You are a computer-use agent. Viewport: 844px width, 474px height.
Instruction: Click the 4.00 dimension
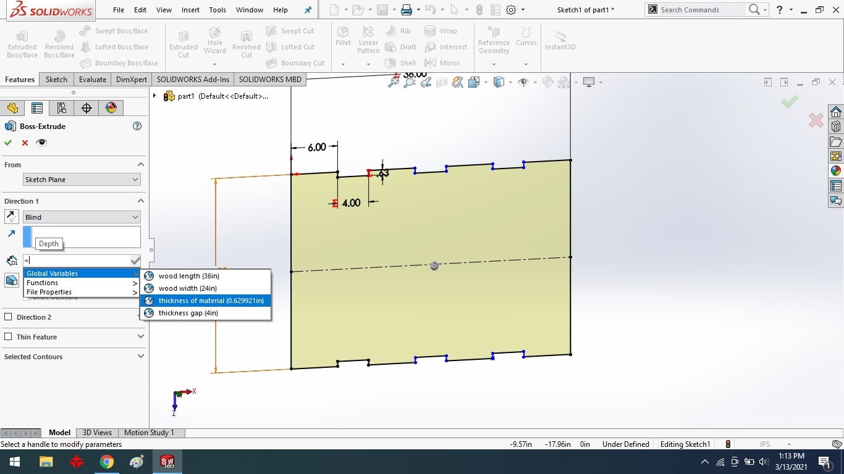pyautogui.click(x=351, y=203)
